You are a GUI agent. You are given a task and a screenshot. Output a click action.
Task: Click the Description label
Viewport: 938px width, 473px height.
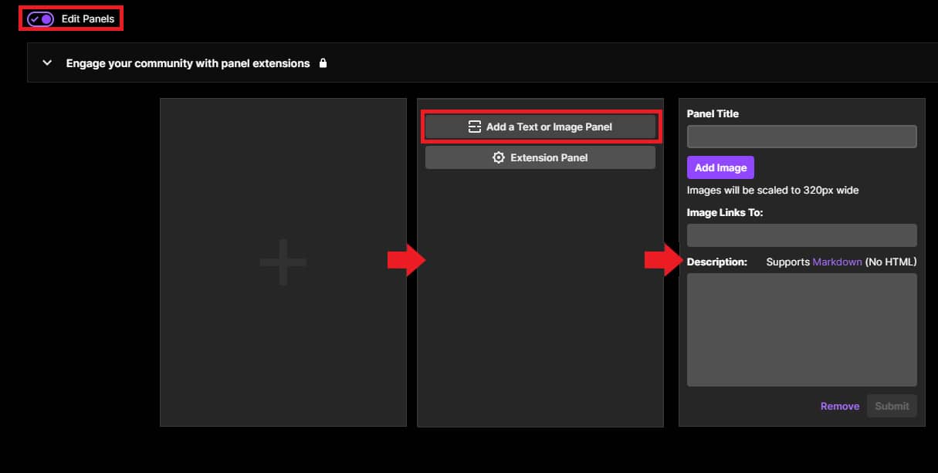(x=716, y=262)
